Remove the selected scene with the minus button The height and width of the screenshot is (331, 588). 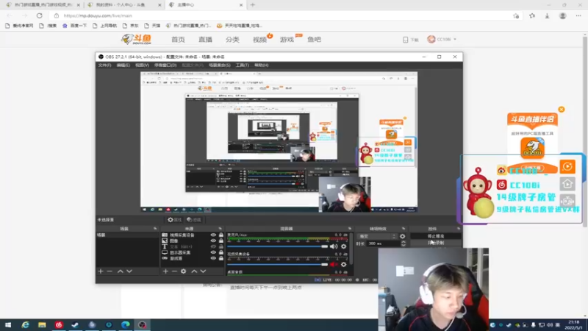[110, 271]
